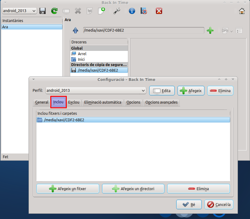Select the Ara snapshot in Instantànies list
This screenshot has width=250, height=219.
point(31,27)
